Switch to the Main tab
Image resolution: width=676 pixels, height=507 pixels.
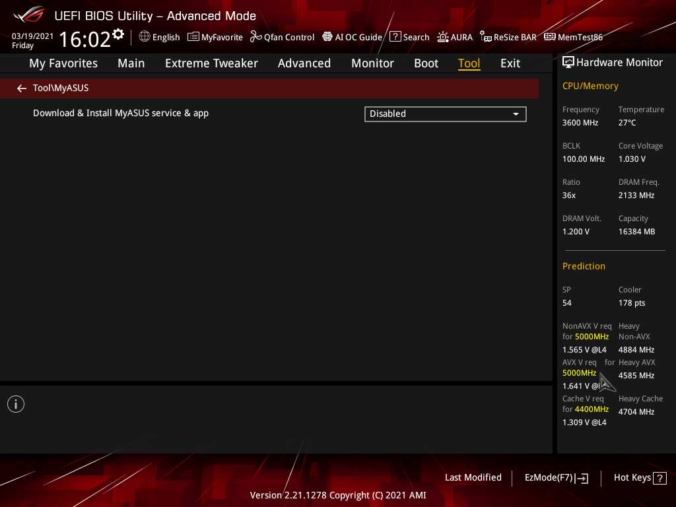coord(131,63)
